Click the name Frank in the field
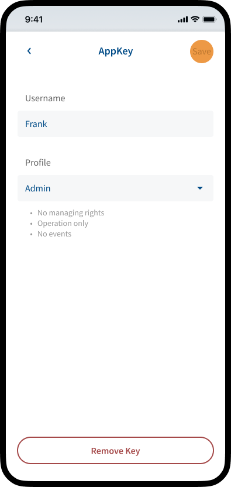Viewport: 231px width, 487px height. (x=36, y=124)
